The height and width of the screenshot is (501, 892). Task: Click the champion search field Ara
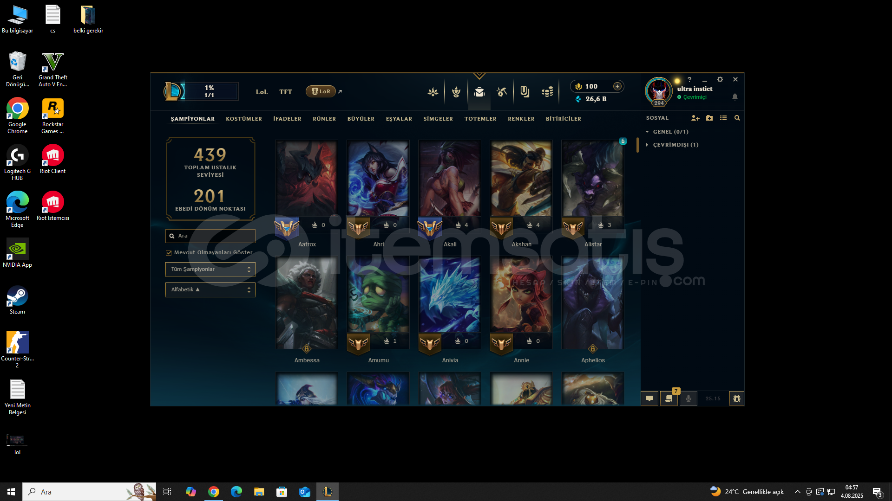coord(210,236)
